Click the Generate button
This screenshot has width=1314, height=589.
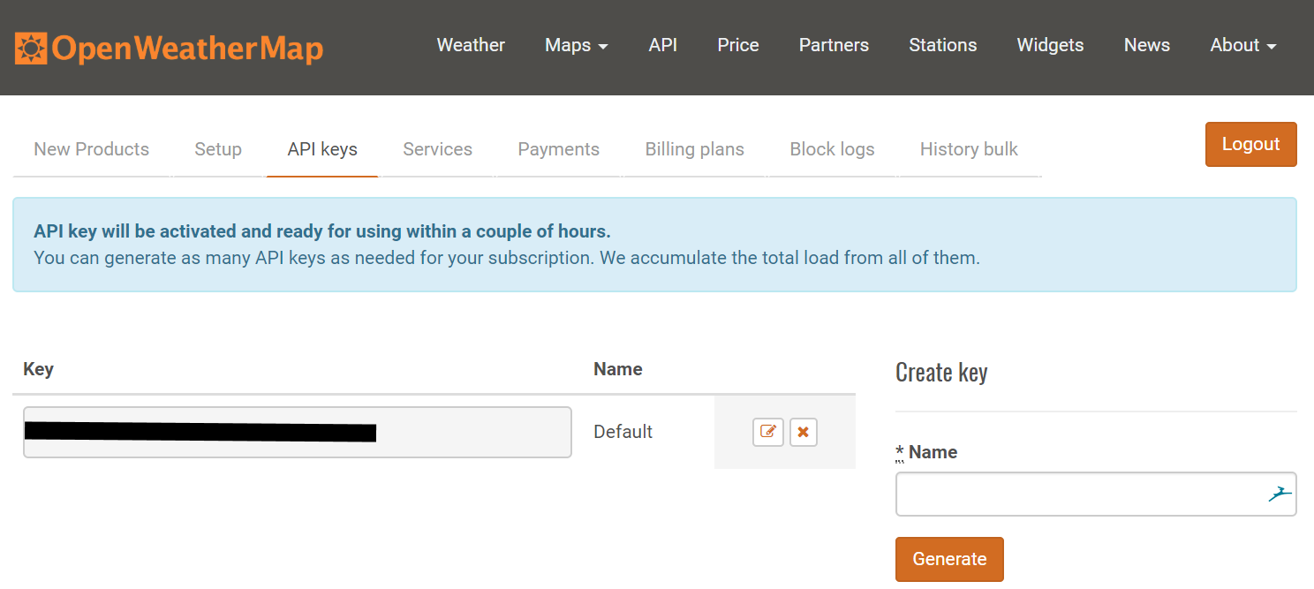[x=949, y=559]
